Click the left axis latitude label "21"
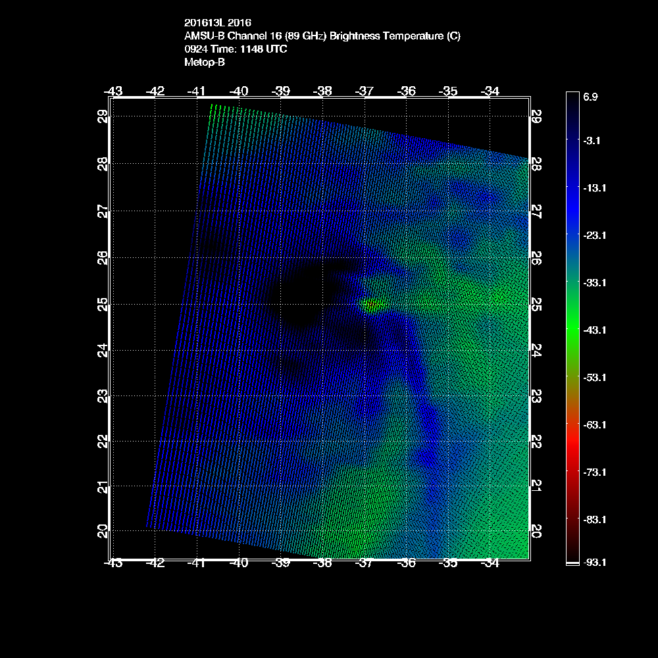 click(103, 486)
